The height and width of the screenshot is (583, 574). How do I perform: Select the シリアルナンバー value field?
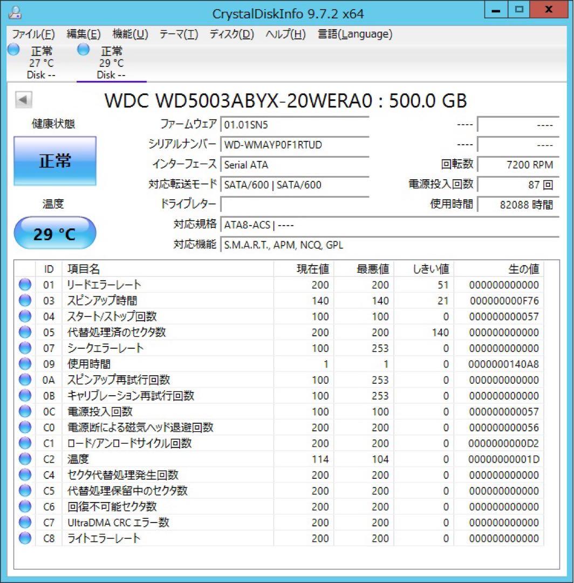coord(295,145)
